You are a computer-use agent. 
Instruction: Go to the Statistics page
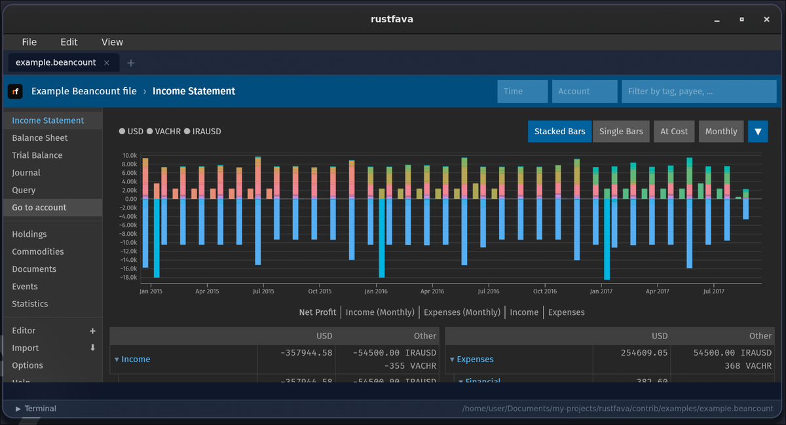tap(29, 303)
